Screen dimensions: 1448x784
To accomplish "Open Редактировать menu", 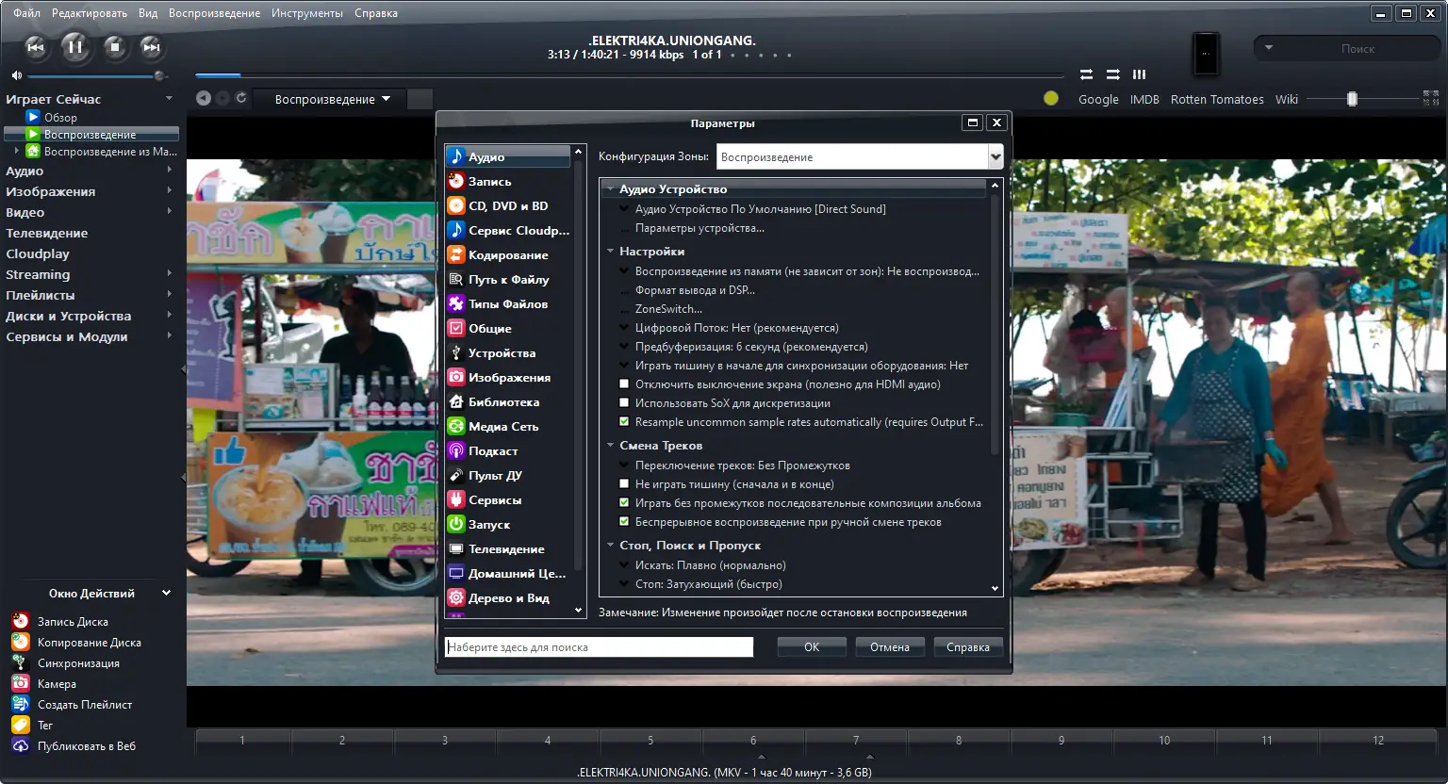I will (90, 13).
